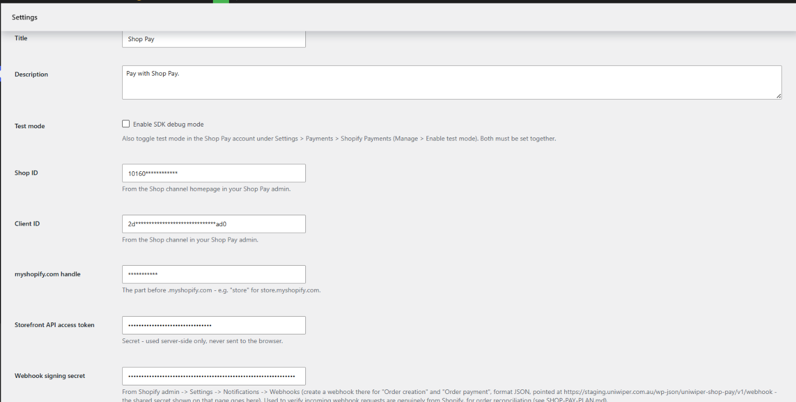Click the Storefront API access token field

pyautogui.click(x=213, y=325)
